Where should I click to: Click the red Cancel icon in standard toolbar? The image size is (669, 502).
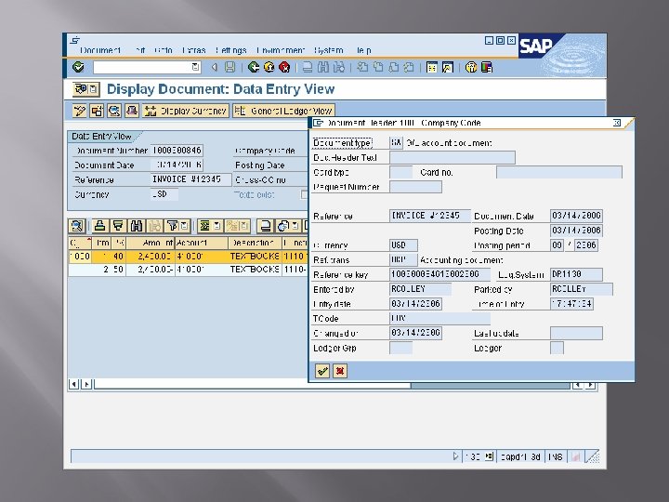coord(283,67)
